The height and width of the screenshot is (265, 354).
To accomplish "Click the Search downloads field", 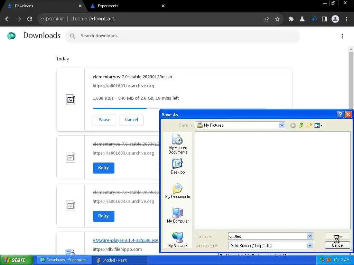I will 183,36.
